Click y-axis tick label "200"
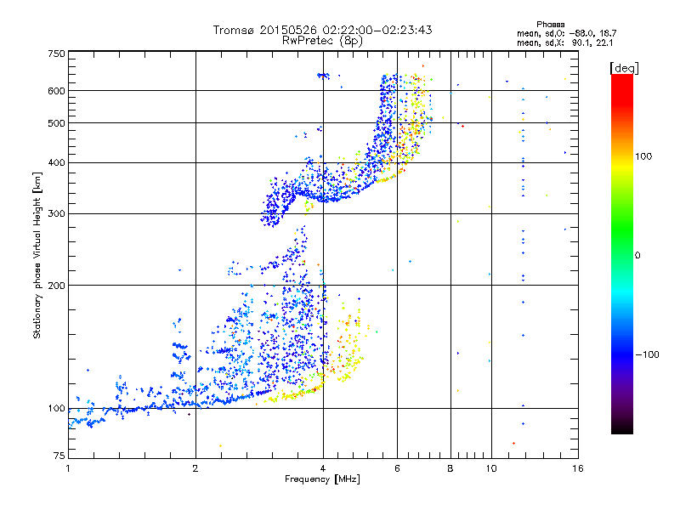This screenshot has width=680, height=510. 56,286
